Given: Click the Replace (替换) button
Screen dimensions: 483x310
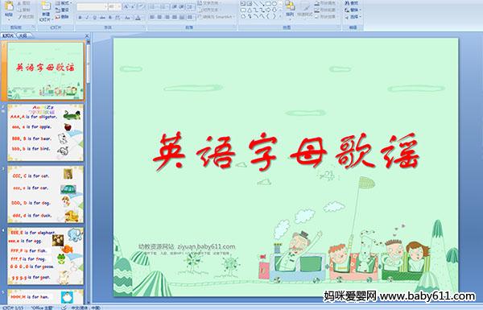Looking at the screenshot, I should (353, 10).
